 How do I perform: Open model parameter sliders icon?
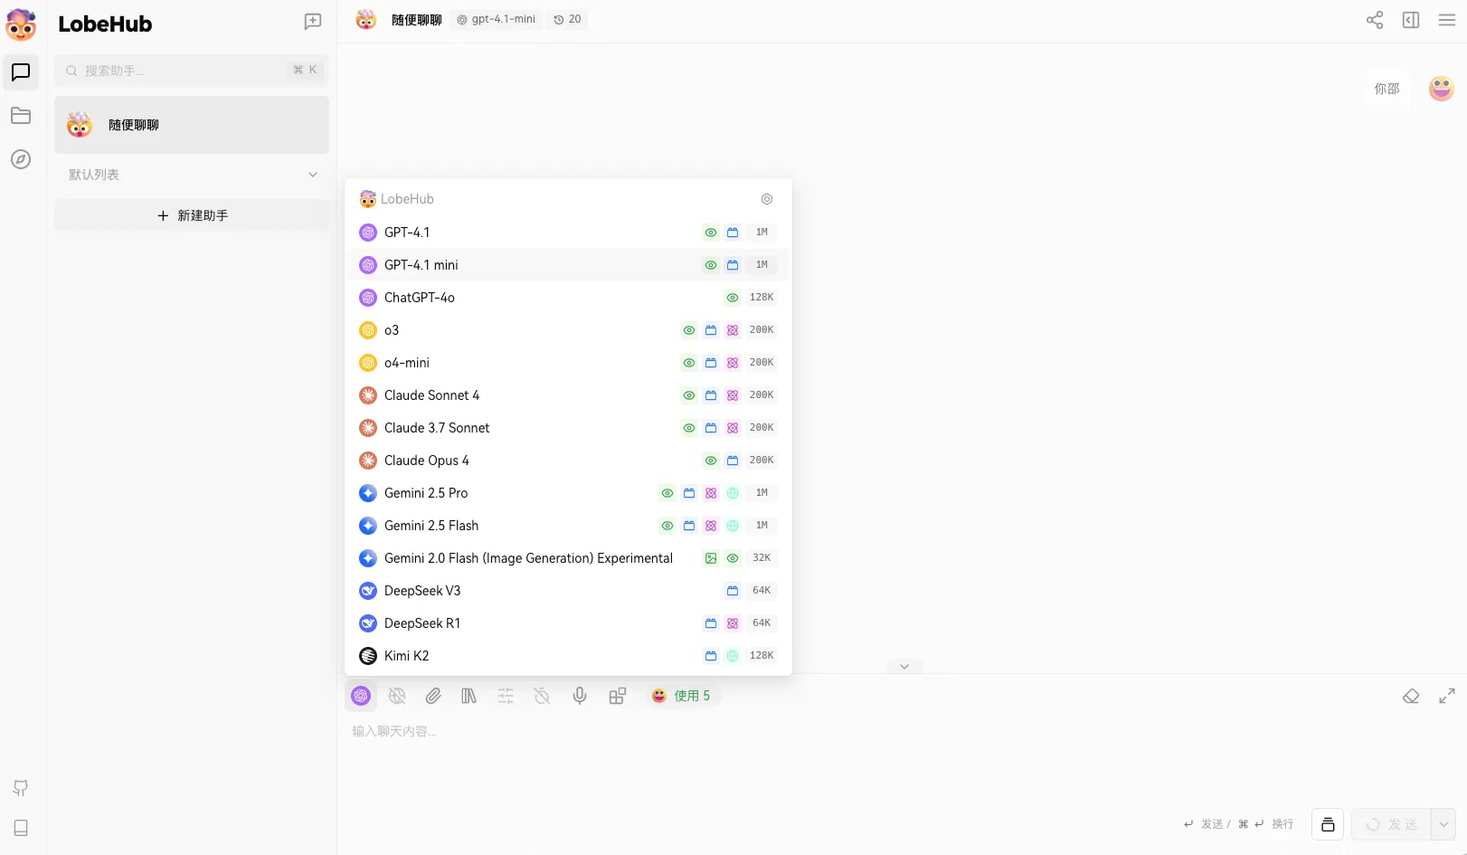point(506,696)
